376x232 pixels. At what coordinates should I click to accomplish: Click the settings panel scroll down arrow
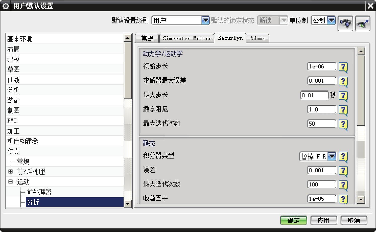pyautogui.click(x=361, y=200)
